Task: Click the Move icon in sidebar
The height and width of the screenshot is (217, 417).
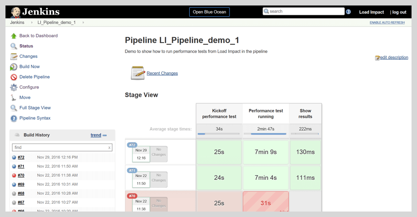Action: pos(13,97)
